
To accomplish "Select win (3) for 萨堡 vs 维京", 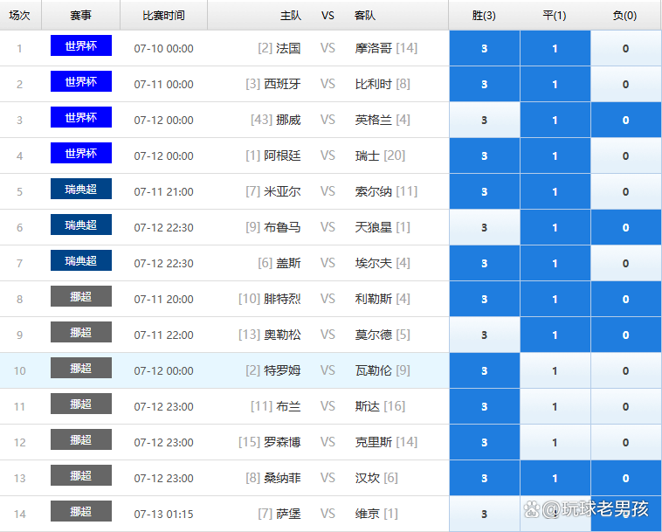I will tap(484, 514).
